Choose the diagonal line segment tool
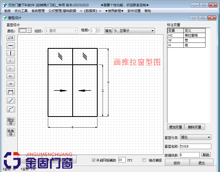This screenshot has height=172, width=220. [x=11, y=100]
